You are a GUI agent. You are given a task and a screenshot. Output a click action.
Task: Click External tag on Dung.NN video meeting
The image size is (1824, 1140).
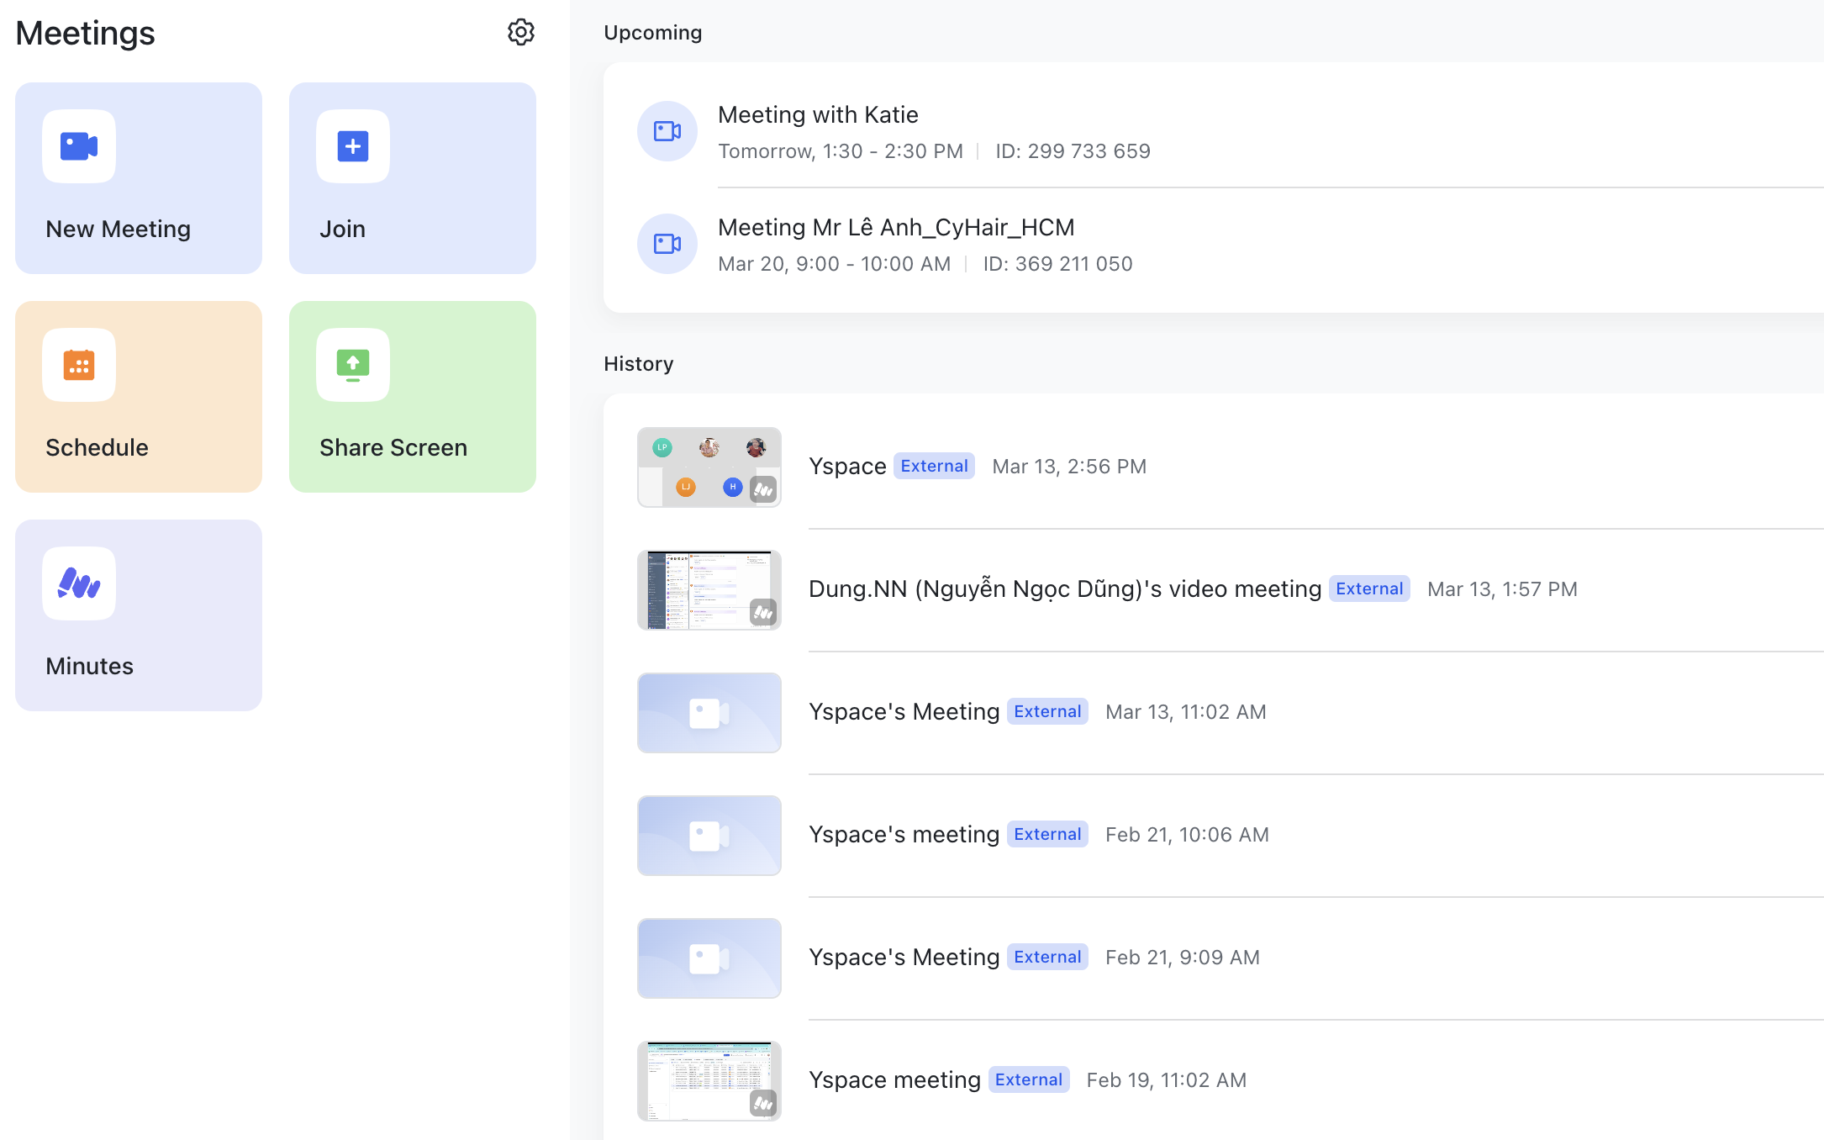tap(1369, 588)
